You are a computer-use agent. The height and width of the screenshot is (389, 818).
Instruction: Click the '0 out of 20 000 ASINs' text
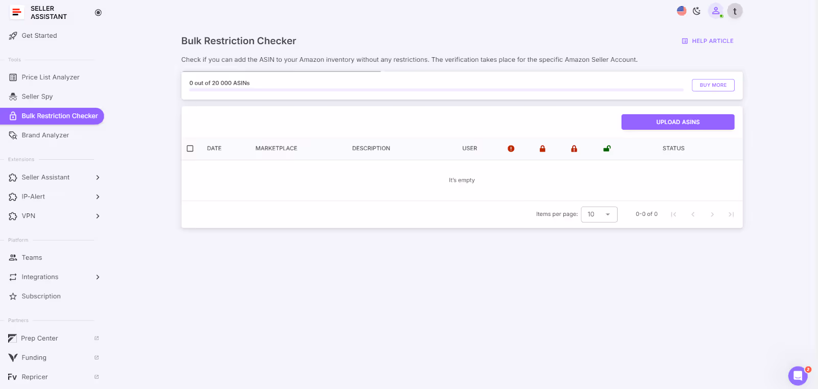tap(219, 83)
